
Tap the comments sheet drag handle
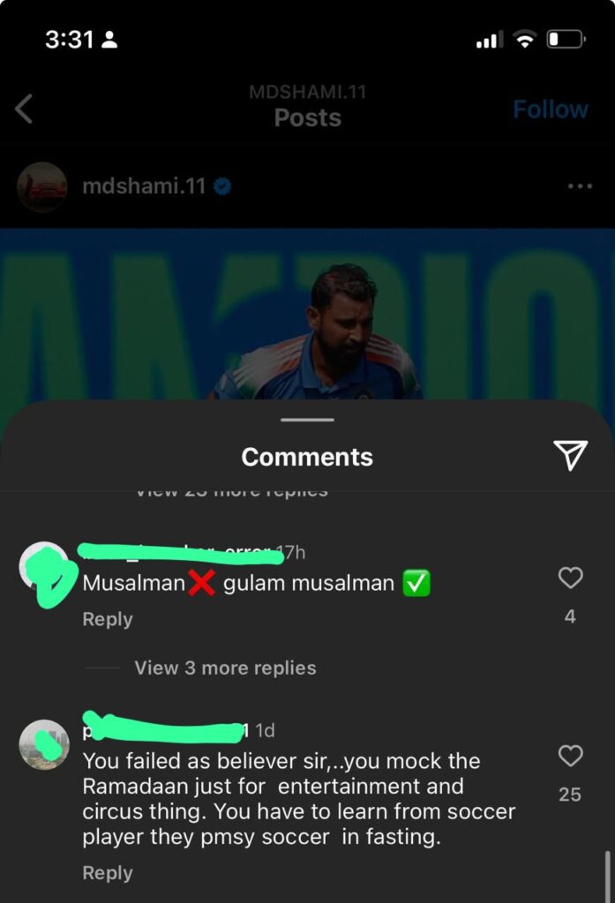pos(307,420)
